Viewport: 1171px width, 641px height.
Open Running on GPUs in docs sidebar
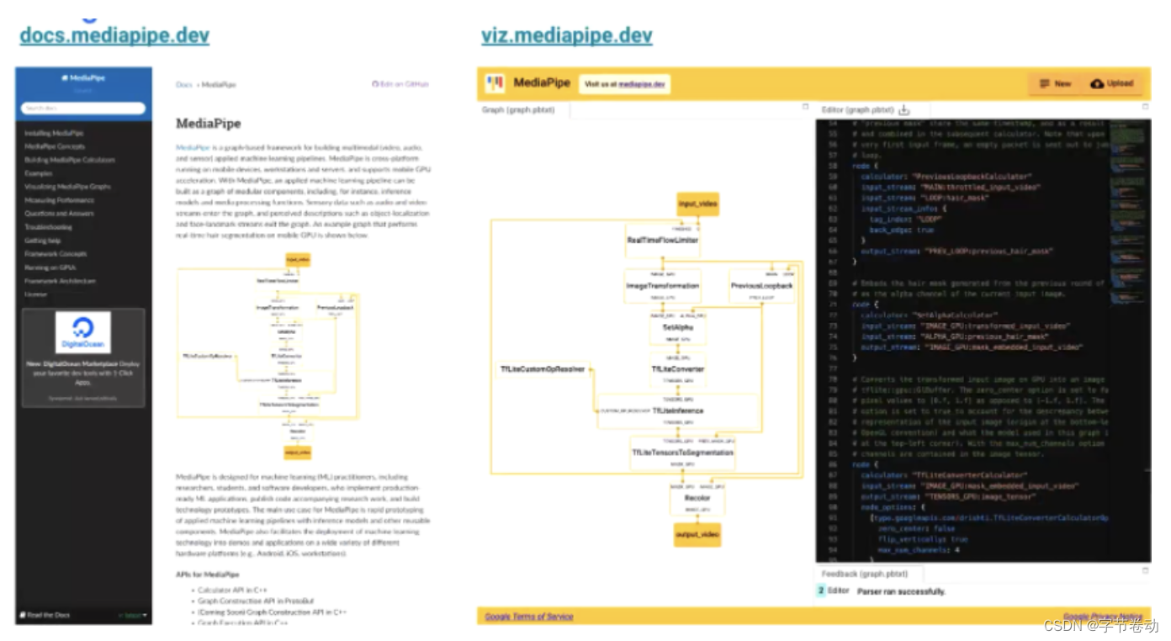pyautogui.click(x=49, y=268)
